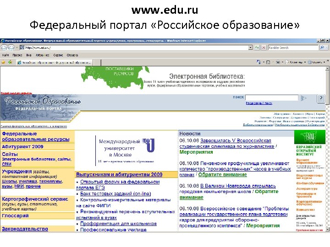This screenshot has width=330, height=247.
Task: Select the Российское образование browser tab
Action: click(x=55, y=62)
